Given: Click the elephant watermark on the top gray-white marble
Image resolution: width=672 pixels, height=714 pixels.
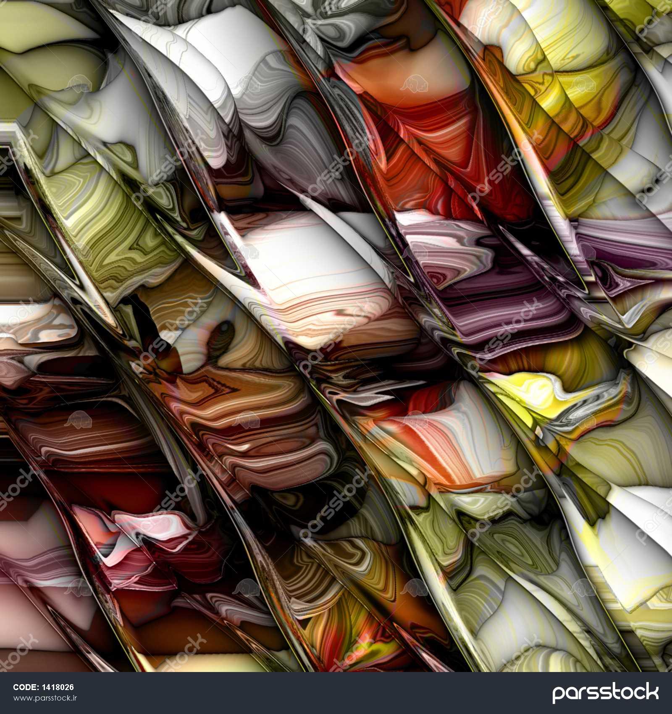Looking at the screenshot, I should pos(248,84).
